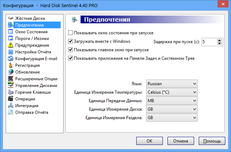Click the Настройки Отчёта sidebar icon

pyautogui.click(x=11, y=52)
